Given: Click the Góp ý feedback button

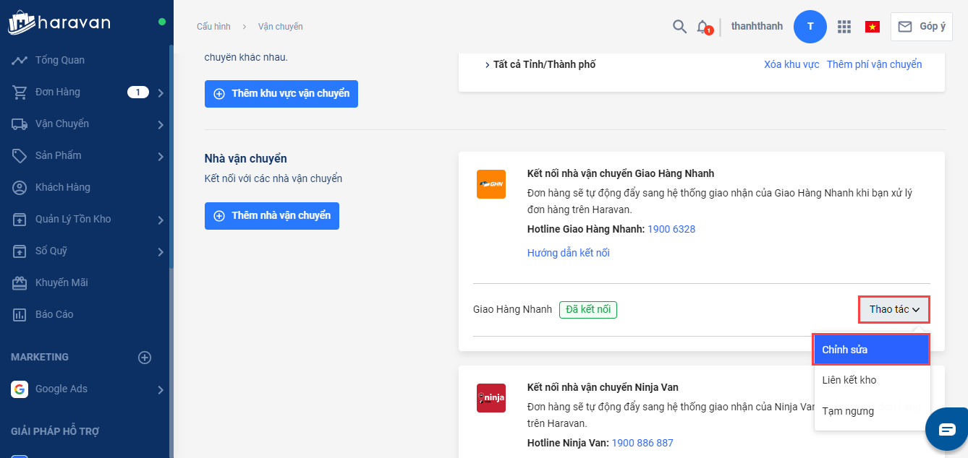Looking at the screenshot, I should 922,27.
